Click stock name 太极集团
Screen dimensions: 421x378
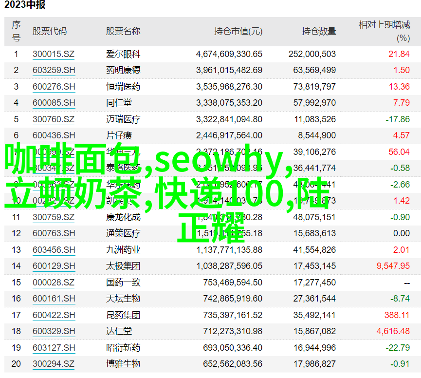123,266
